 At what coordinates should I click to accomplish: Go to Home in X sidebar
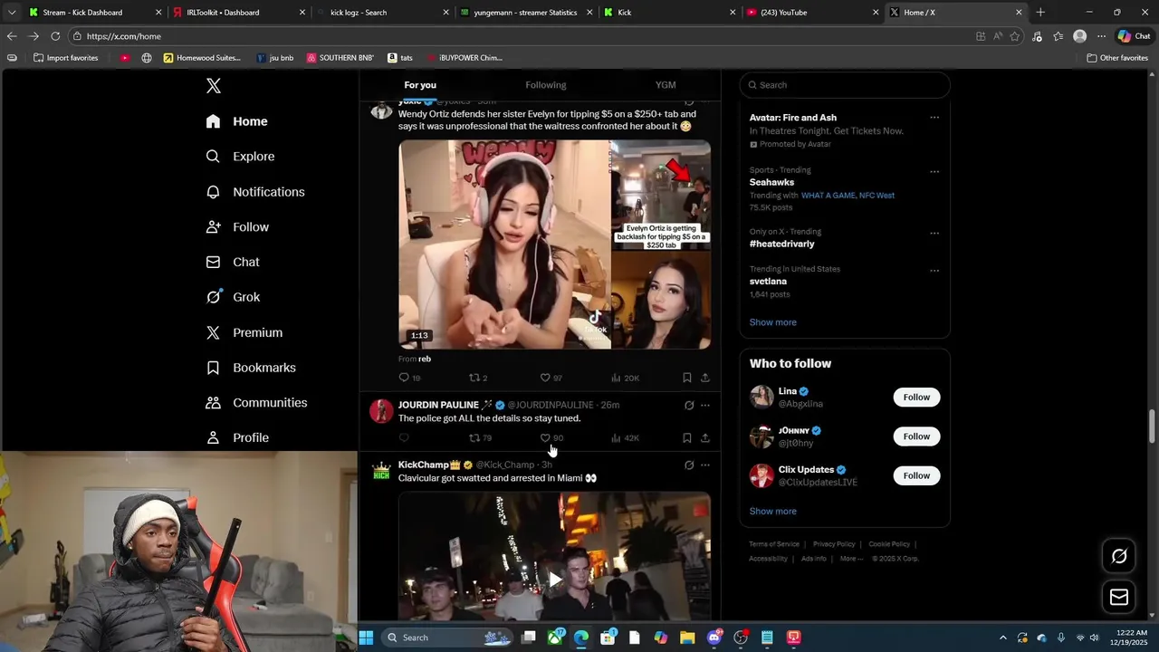point(237,121)
